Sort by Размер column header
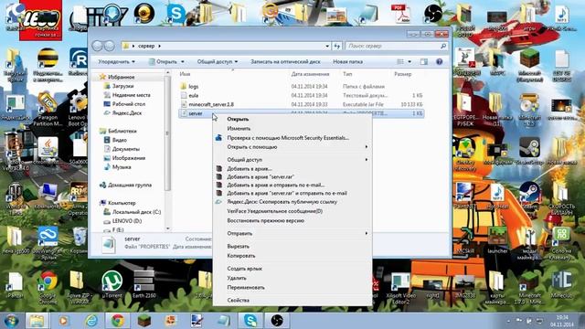Viewport: 585px width, 329px height. pos(402,74)
